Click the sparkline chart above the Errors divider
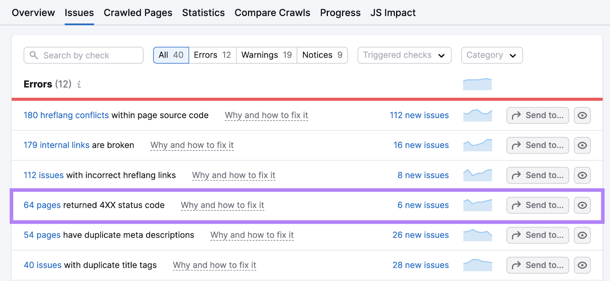Viewport: 610px width, 281px height. (477, 84)
